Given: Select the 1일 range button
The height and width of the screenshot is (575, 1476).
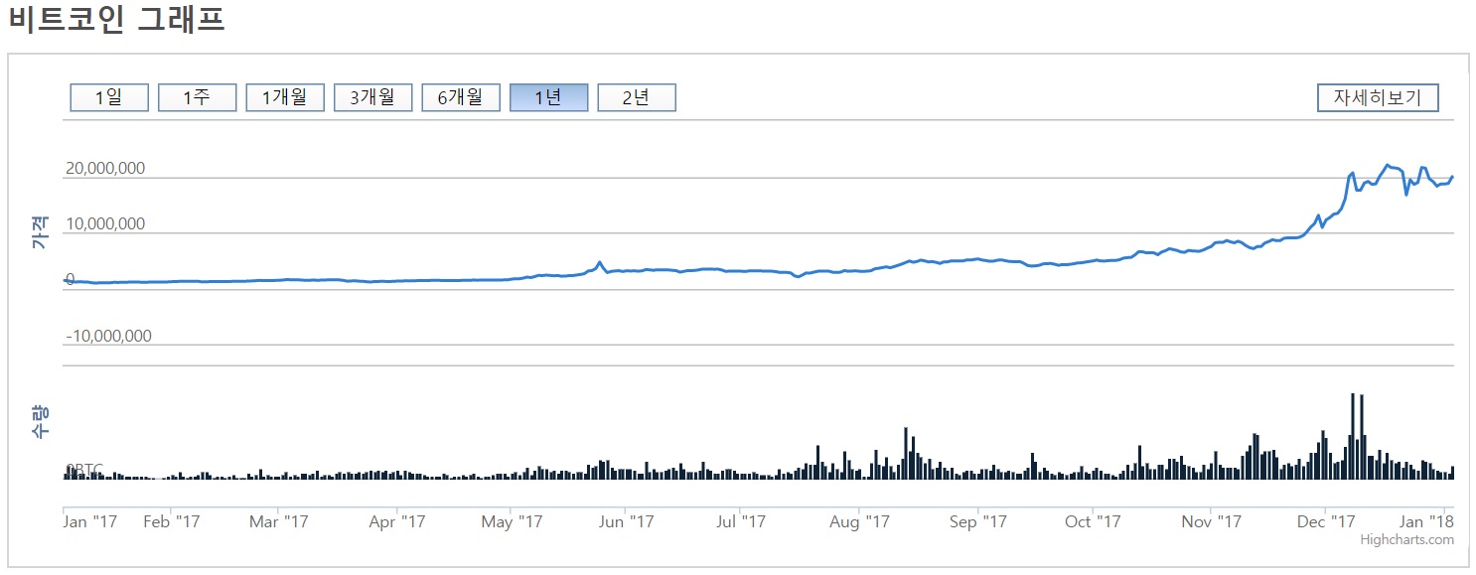Looking at the screenshot, I should [x=109, y=97].
